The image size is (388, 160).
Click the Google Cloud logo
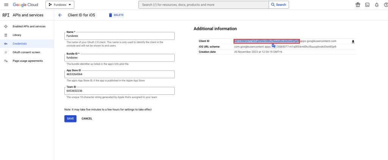point(25,5)
